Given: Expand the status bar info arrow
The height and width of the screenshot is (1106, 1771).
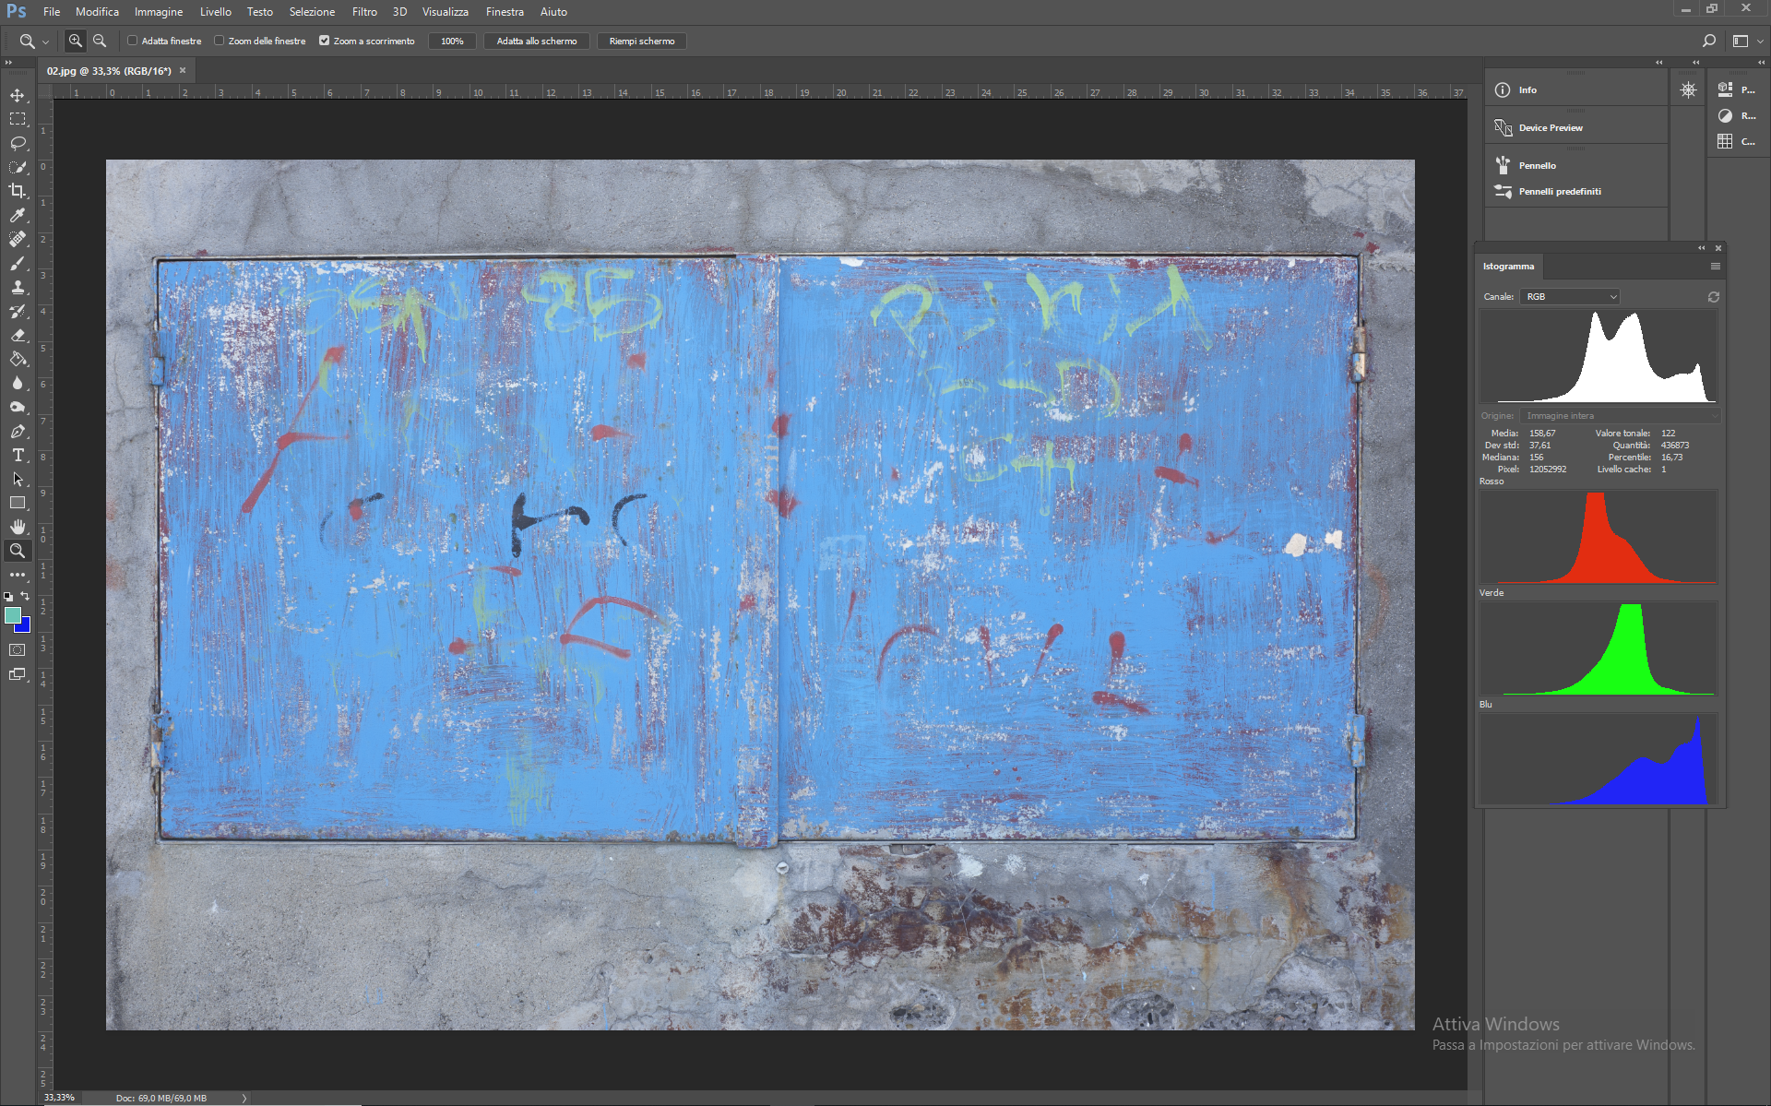Looking at the screenshot, I should point(244,1098).
